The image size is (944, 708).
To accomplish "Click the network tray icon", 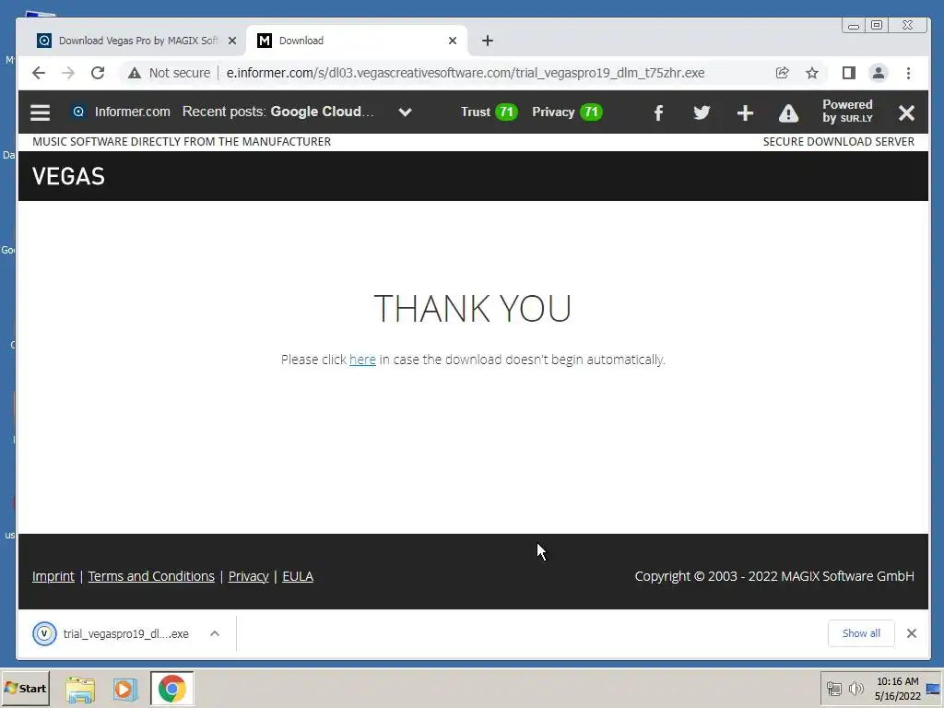I will pos(833,689).
